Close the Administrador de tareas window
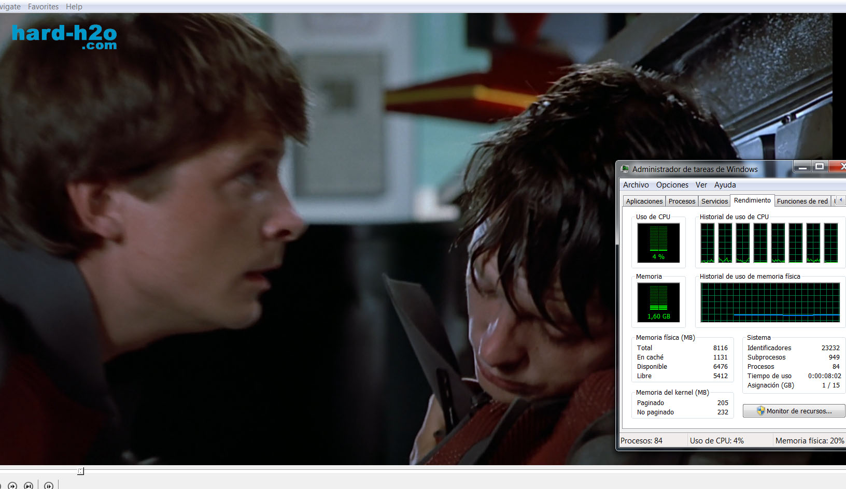This screenshot has width=846, height=489. coord(840,167)
